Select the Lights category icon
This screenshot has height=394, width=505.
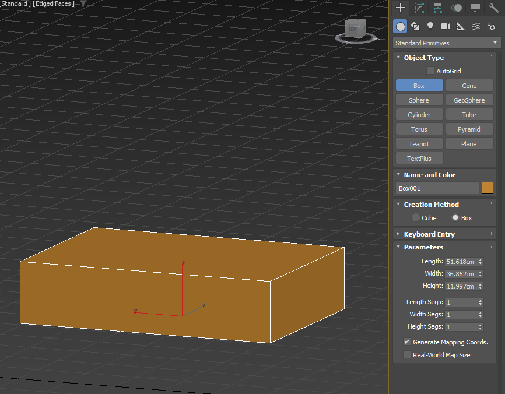click(430, 26)
